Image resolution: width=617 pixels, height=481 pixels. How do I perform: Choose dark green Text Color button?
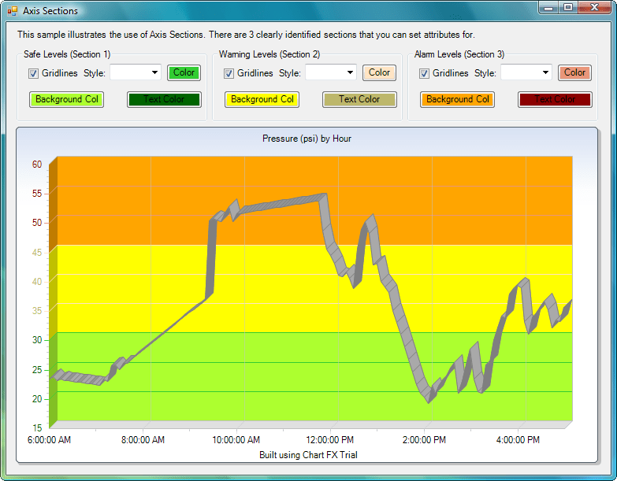pyautogui.click(x=164, y=99)
